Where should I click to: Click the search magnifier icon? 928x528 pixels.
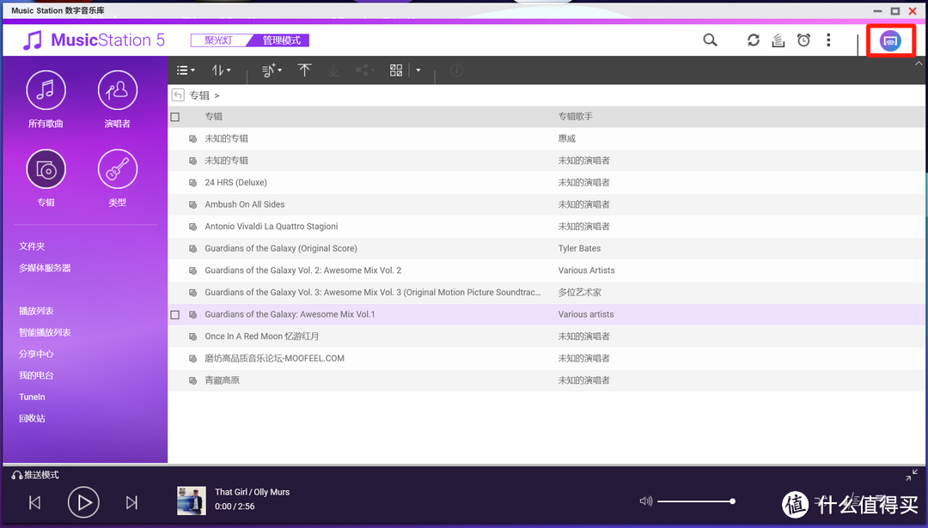click(710, 40)
